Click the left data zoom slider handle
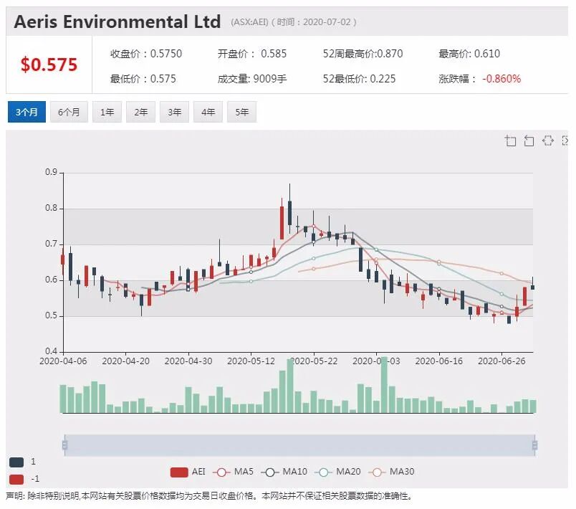This screenshot has height=509, width=576. [x=64, y=445]
